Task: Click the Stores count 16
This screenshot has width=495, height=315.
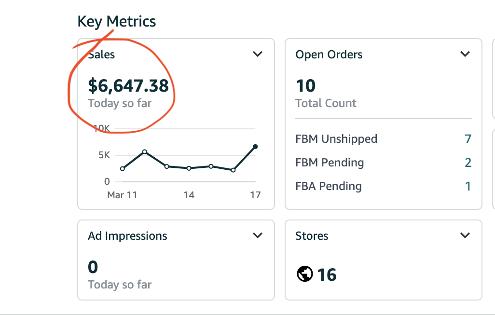Action: 327,274
